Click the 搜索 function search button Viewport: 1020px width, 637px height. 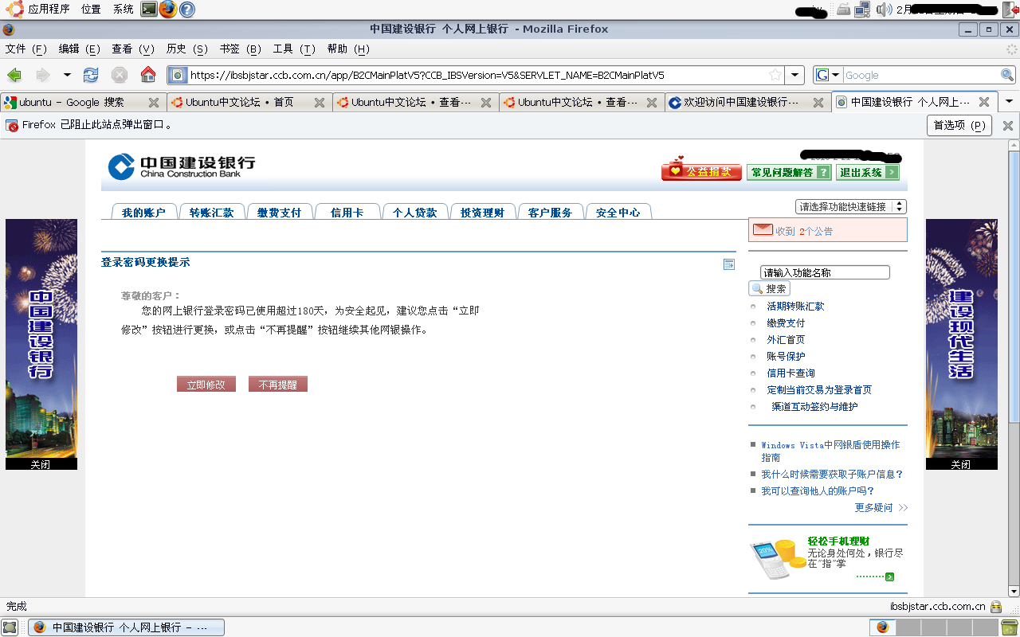pyautogui.click(x=770, y=288)
